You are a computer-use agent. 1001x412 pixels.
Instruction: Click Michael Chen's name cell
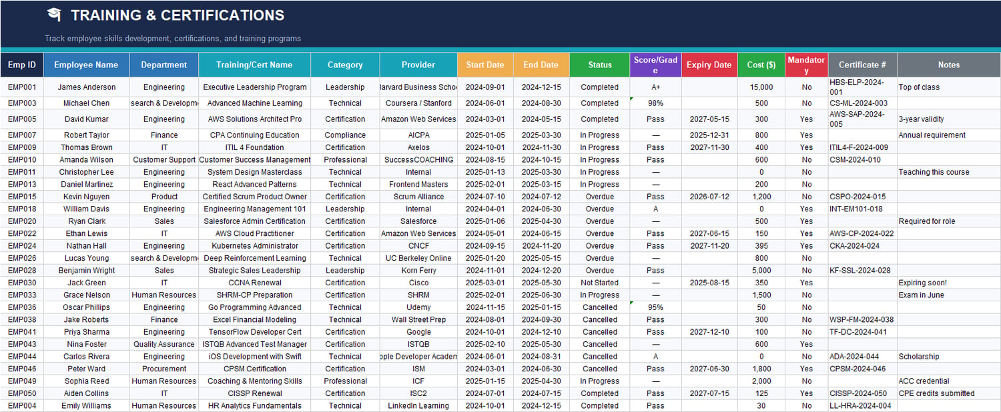86,103
